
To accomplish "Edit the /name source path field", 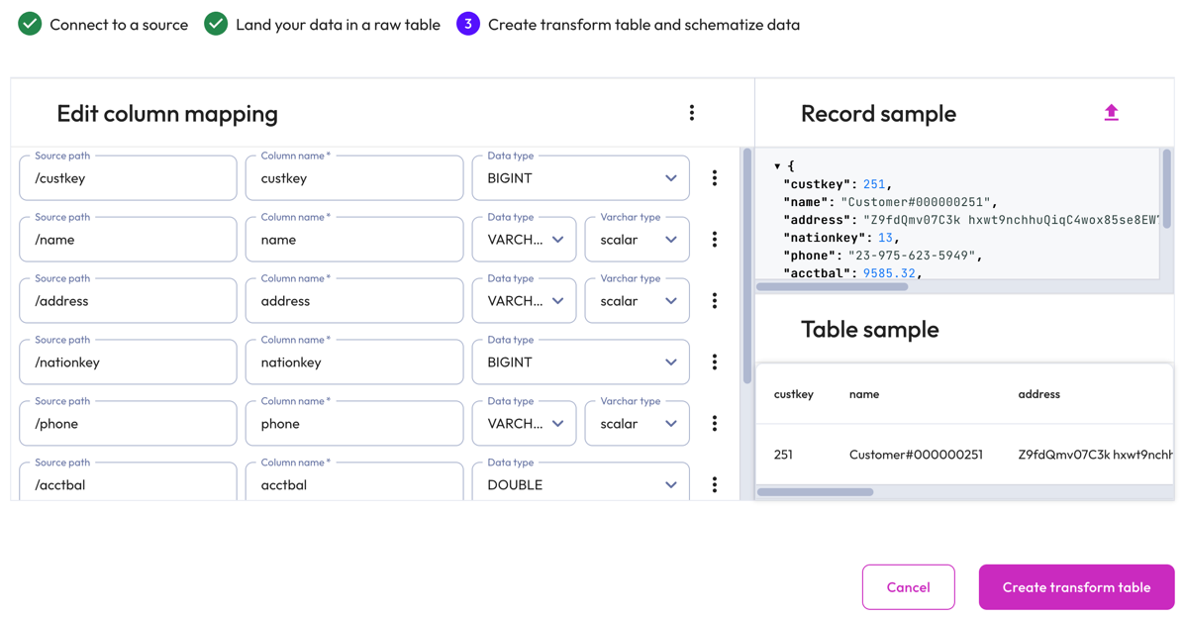I will pos(129,240).
